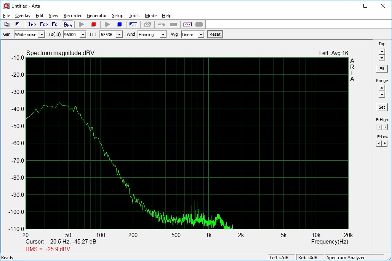Open the Gen signal type dropdown
392x261 pixels.
42,35
